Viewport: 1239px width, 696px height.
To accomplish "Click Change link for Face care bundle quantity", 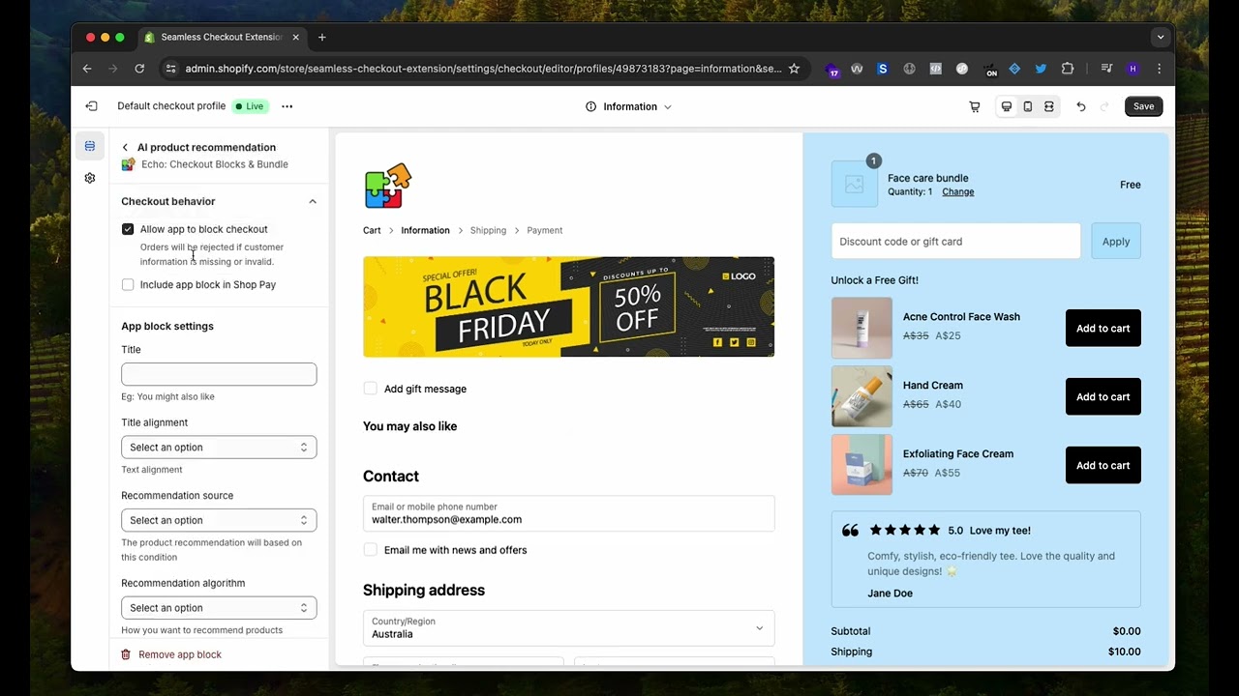I will point(957,191).
